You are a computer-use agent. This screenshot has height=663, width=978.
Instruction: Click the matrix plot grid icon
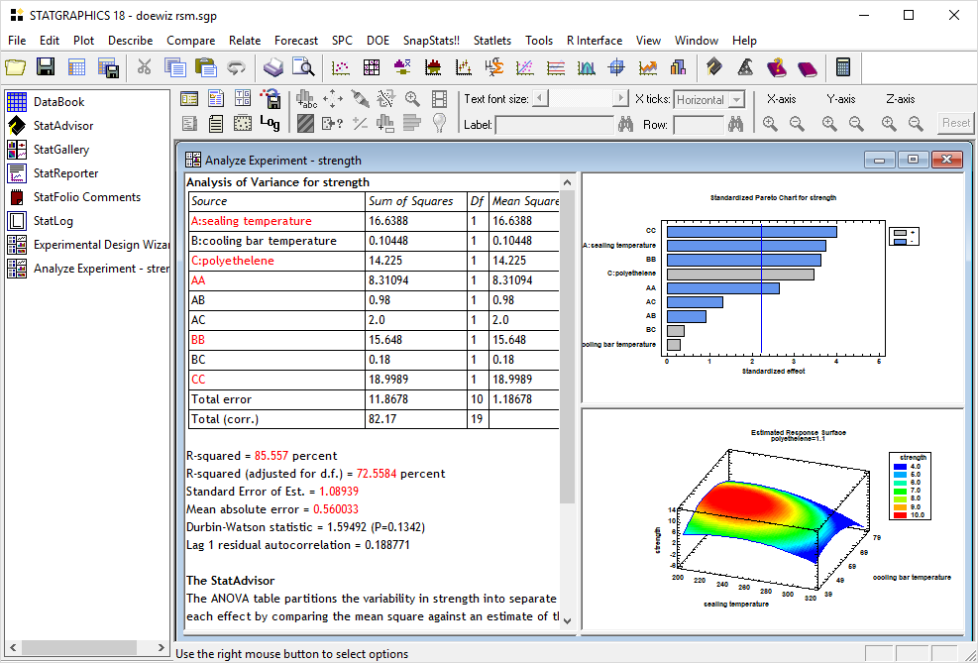coord(372,67)
